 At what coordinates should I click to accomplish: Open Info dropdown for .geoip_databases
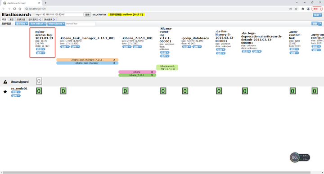[187, 47]
